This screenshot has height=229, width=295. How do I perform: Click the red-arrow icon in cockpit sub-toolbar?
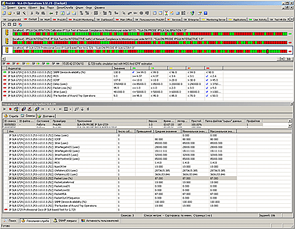20,25
